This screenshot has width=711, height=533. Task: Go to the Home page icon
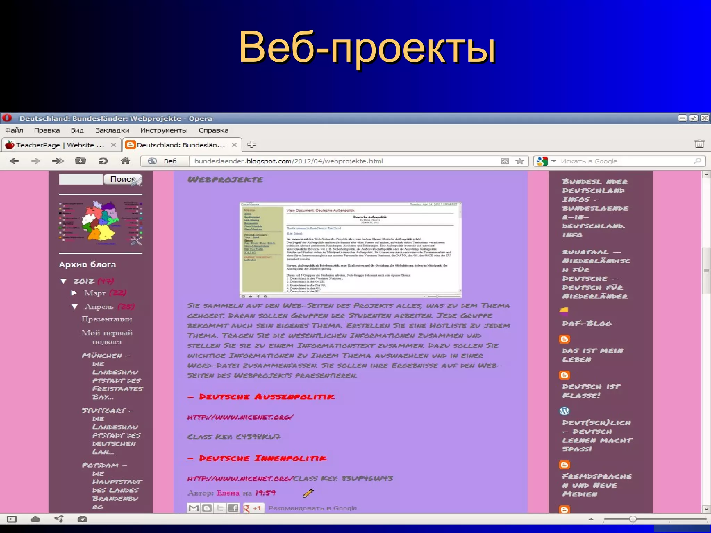125,161
